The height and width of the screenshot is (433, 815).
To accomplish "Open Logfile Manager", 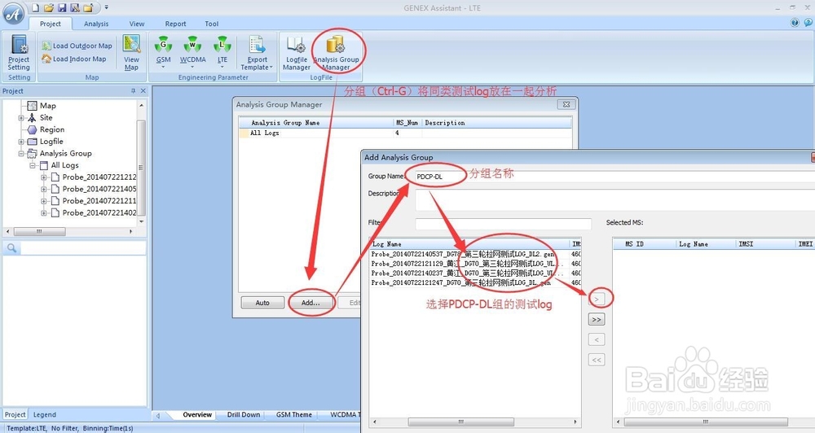I will 297,53.
